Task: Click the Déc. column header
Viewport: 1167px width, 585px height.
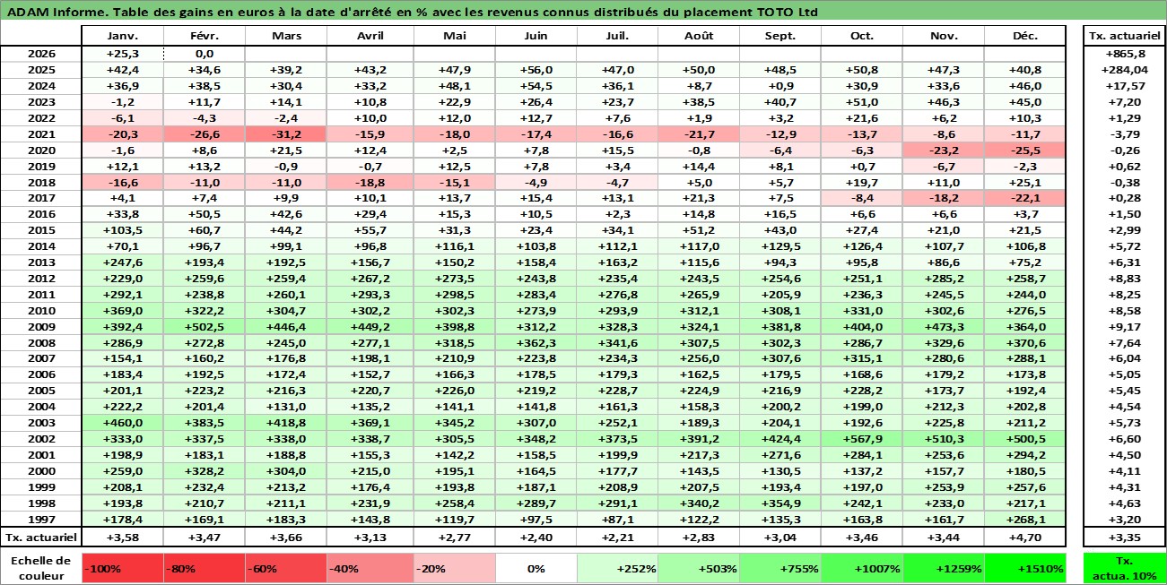Action: 1024,36
